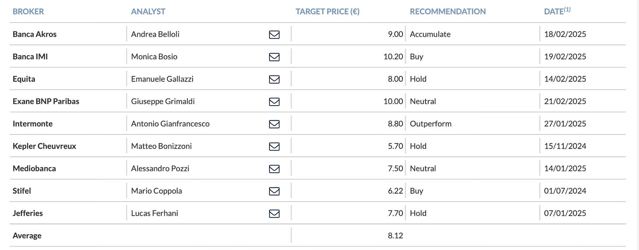
Task: Select the Kepler Cheuvreux broker row label
Action: pos(44,146)
